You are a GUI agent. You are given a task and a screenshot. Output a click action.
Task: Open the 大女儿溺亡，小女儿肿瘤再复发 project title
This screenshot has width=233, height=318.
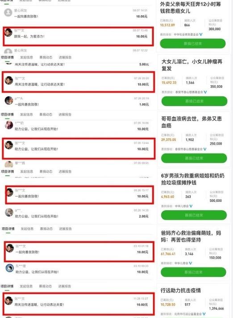point(191,65)
